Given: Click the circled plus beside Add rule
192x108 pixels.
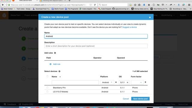Looking at the screenshot, I should point(50,64).
